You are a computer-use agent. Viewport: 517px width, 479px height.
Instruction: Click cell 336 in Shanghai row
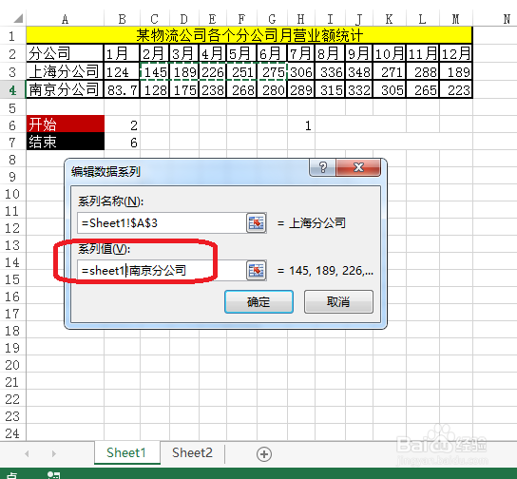[330, 72]
